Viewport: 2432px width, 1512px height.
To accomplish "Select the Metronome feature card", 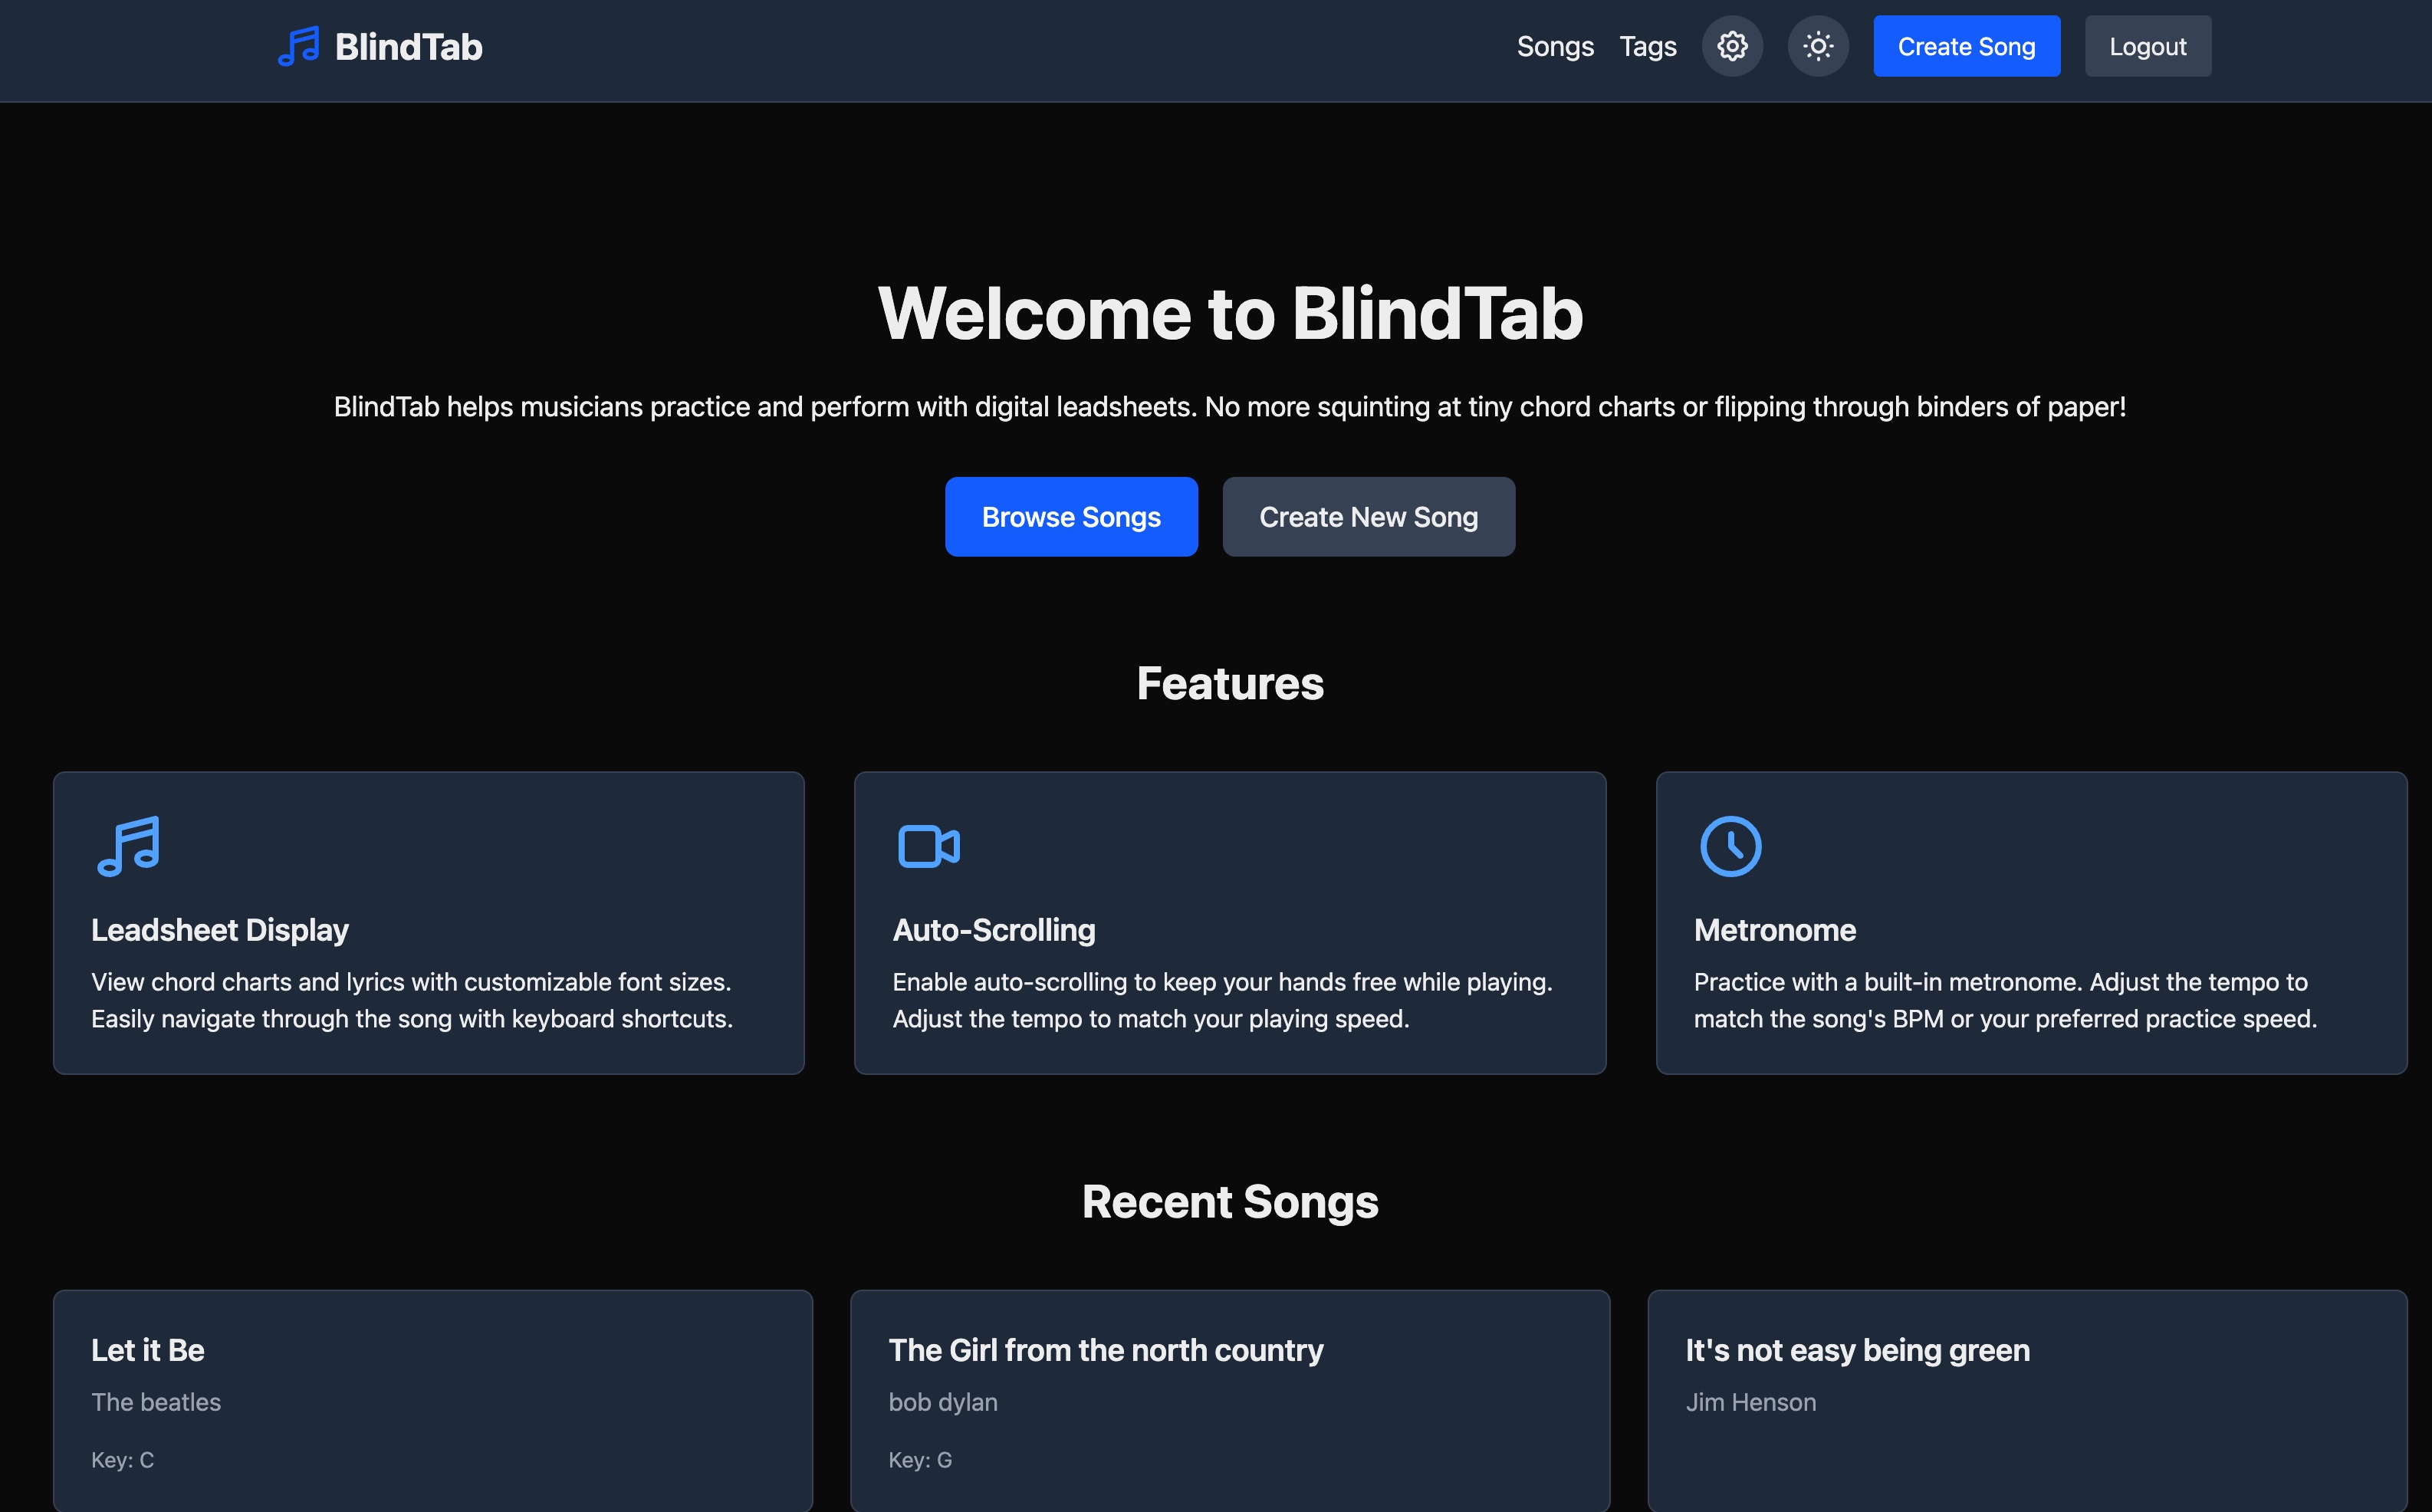I will tap(2031, 923).
